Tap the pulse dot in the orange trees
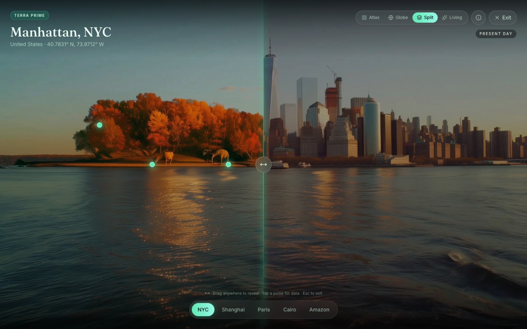Viewport: 527px width, 329px height. (99, 125)
